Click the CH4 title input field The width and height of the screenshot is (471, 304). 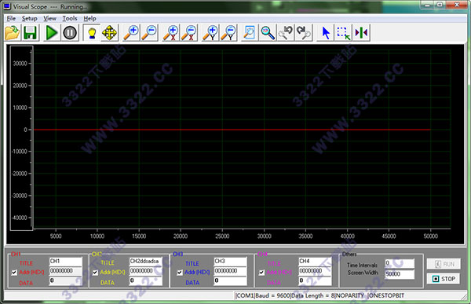coord(315,262)
